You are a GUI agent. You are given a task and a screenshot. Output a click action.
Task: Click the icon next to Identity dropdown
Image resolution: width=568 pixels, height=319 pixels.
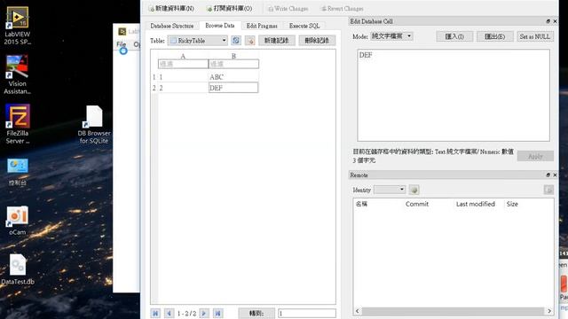[414, 190]
